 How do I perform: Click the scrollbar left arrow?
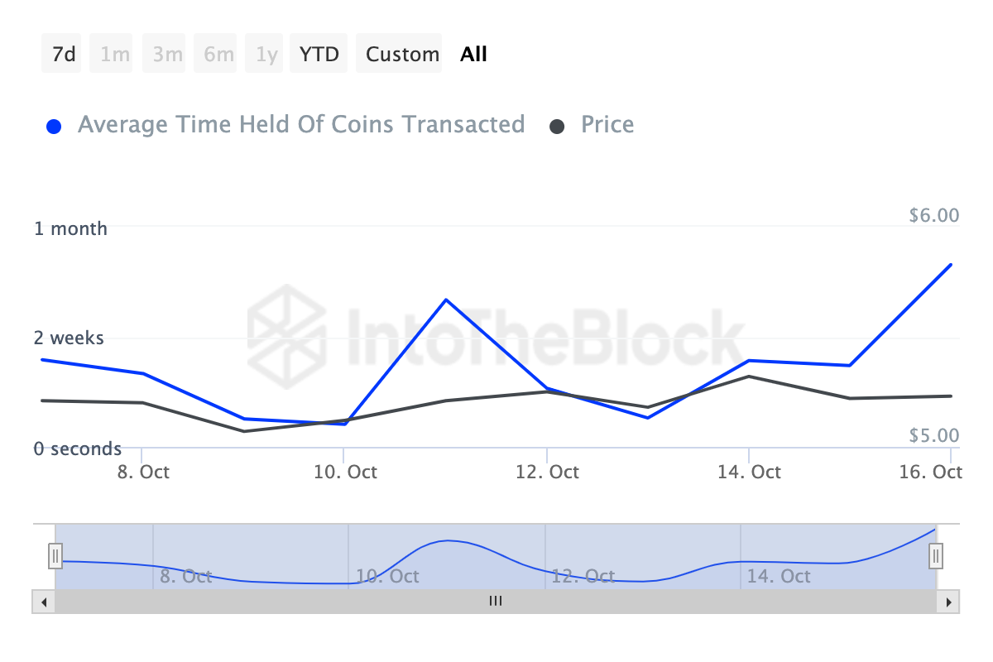pos(44,602)
